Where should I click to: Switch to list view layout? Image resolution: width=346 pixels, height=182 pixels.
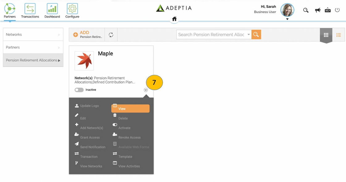pos(339,35)
